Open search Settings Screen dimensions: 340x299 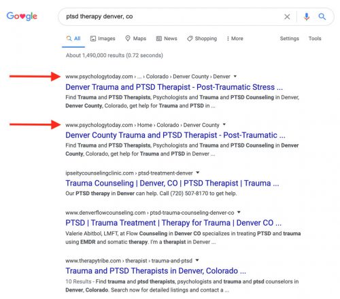coord(290,39)
